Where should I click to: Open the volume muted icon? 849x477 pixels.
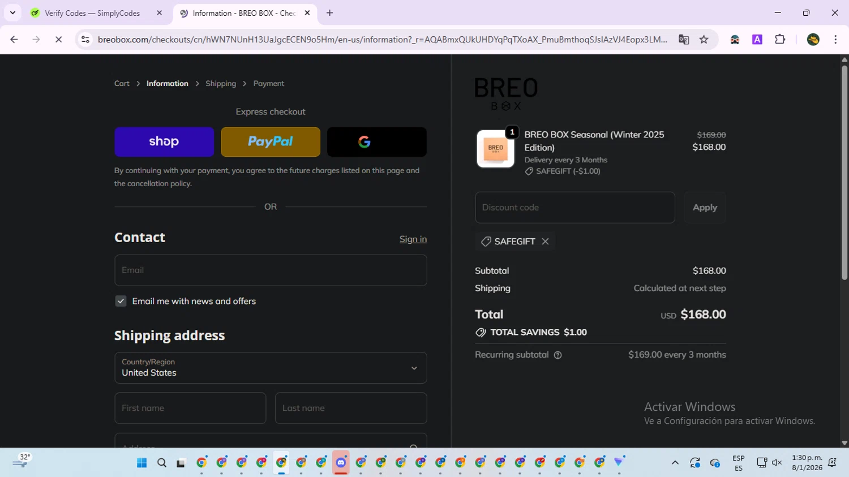pyautogui.click(x=777, y=463)
